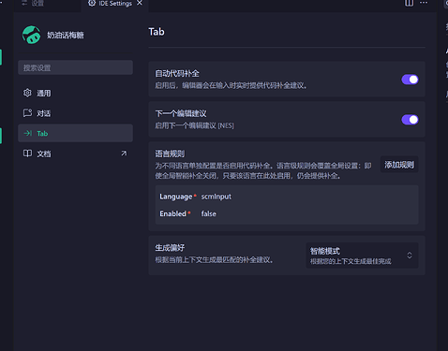Open the more actions ellipsis menu

[x=424, y=3]
